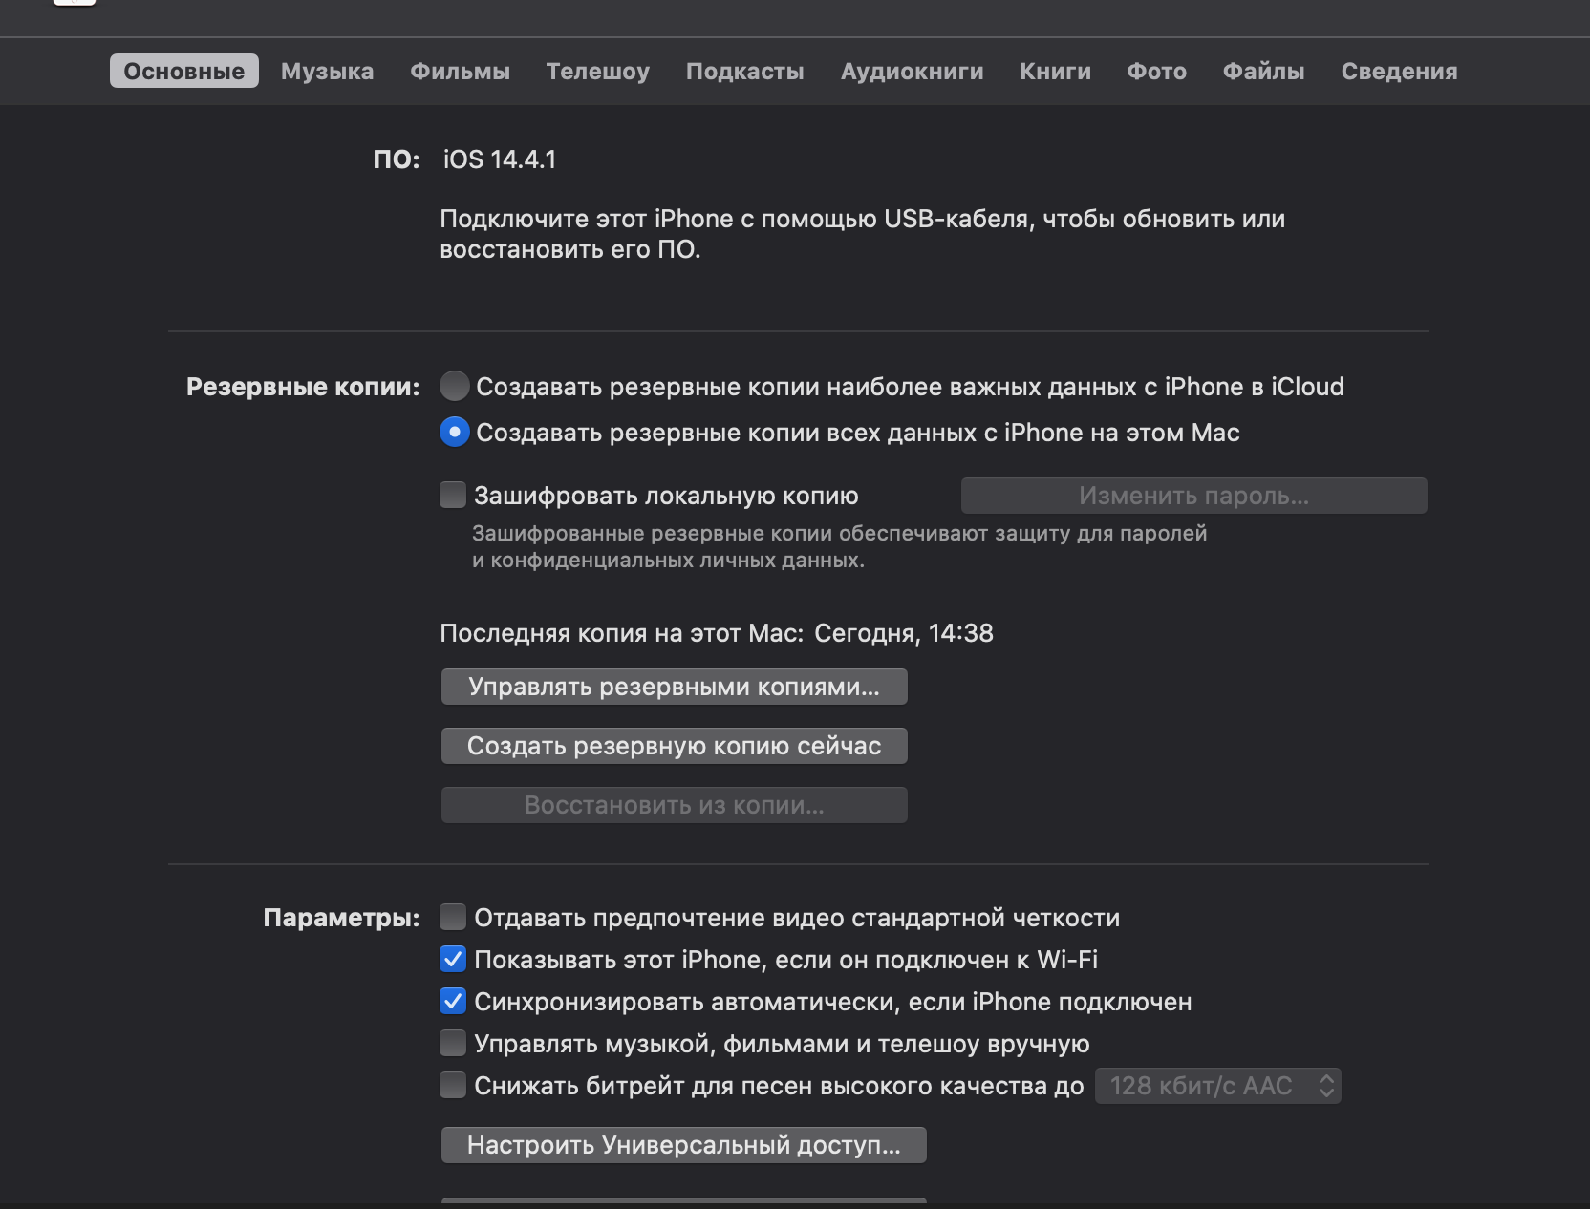The height and width of the screenshot is (1209, 1590).
Task: Open the Фильмы tab
Action: (x=460, y=71)
